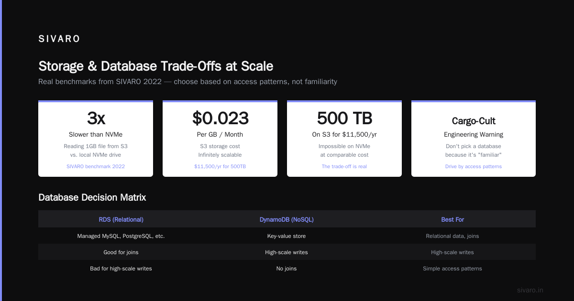Click the Engineering Warning label

474,134
